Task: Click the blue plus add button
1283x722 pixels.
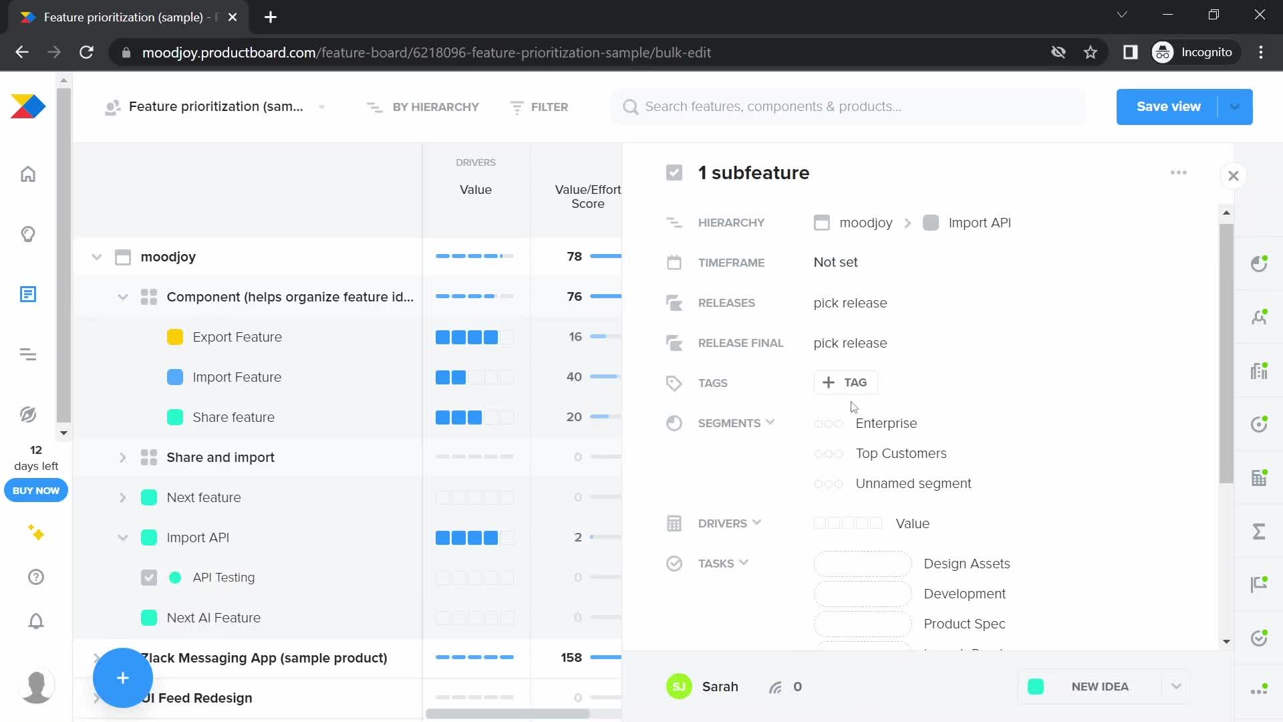Action: [x=122, y=678]
